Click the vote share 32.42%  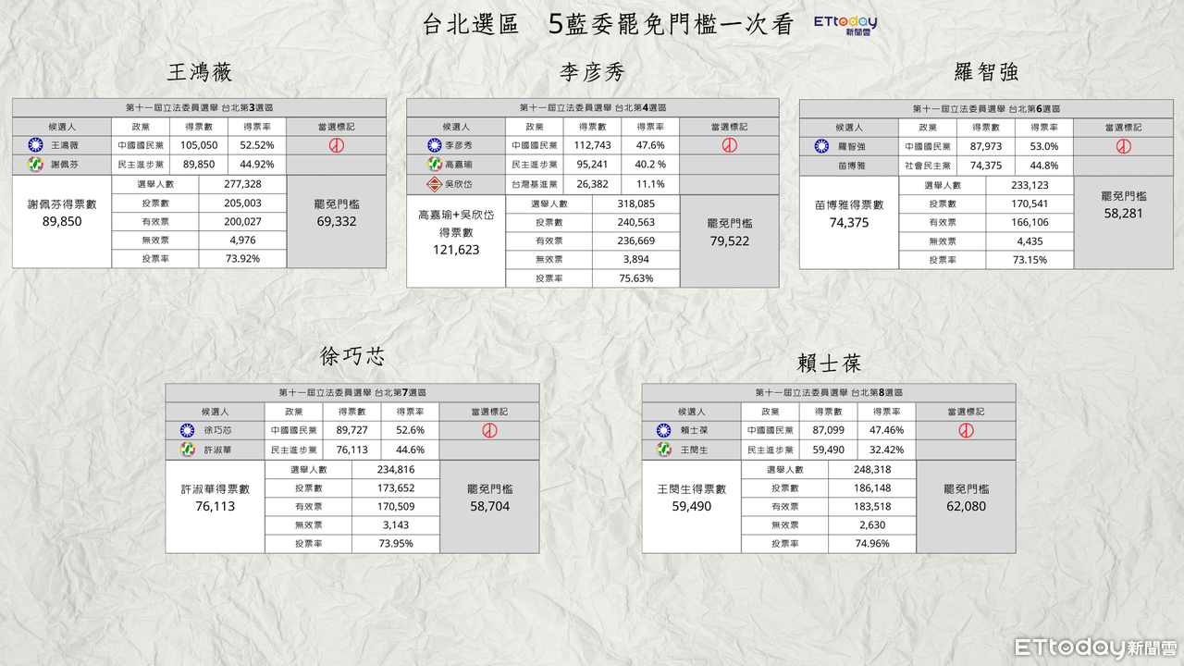pyautogui.click(x=887, y=450)
